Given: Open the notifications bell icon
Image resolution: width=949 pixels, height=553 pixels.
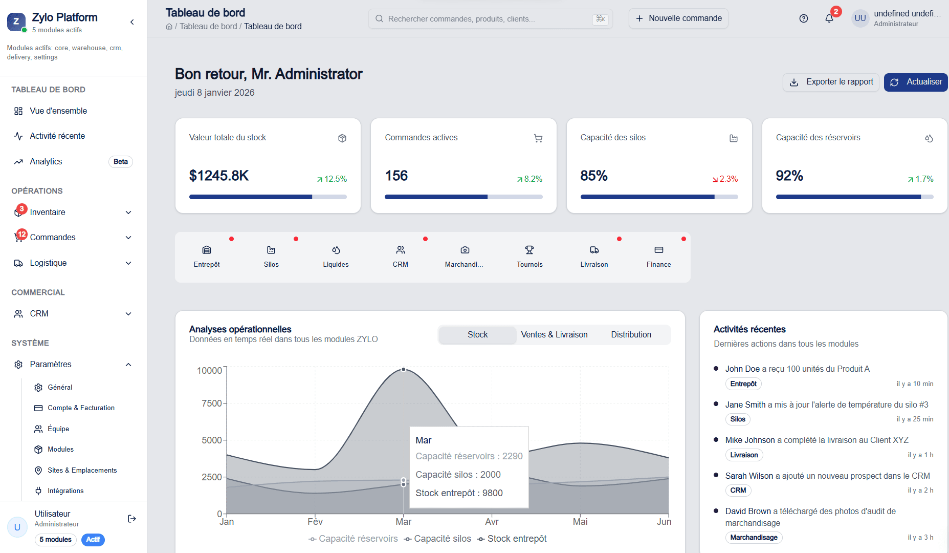Looking at the screenshot, I should (829, 18).
